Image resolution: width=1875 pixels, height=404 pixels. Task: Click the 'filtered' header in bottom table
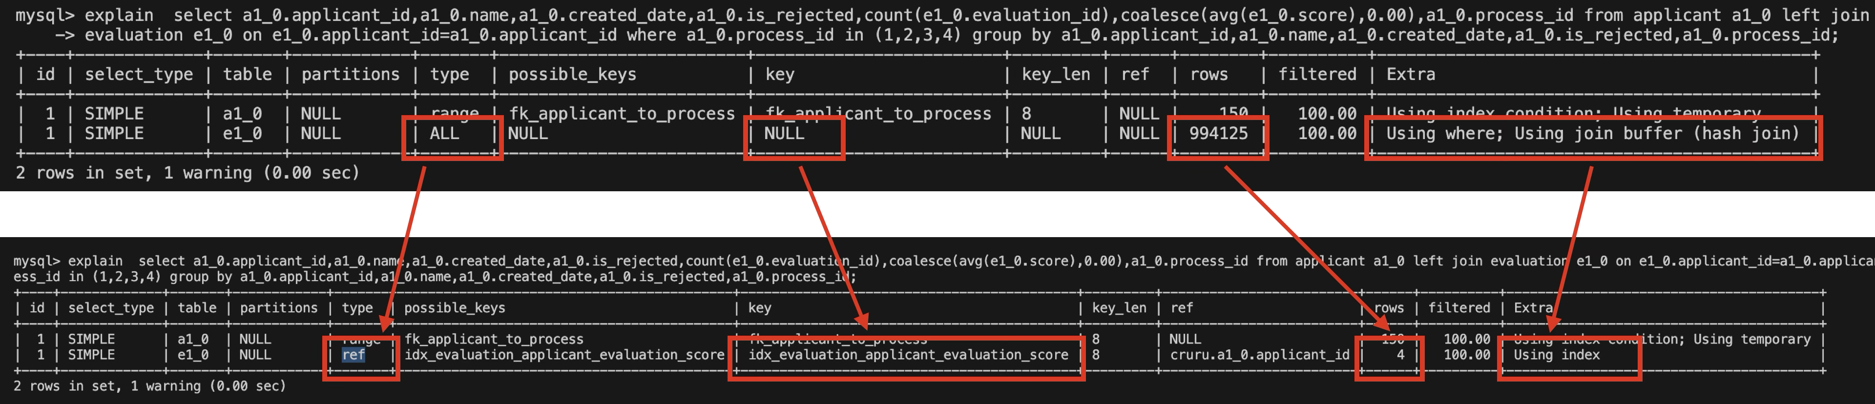click(x=1459, y=308)
